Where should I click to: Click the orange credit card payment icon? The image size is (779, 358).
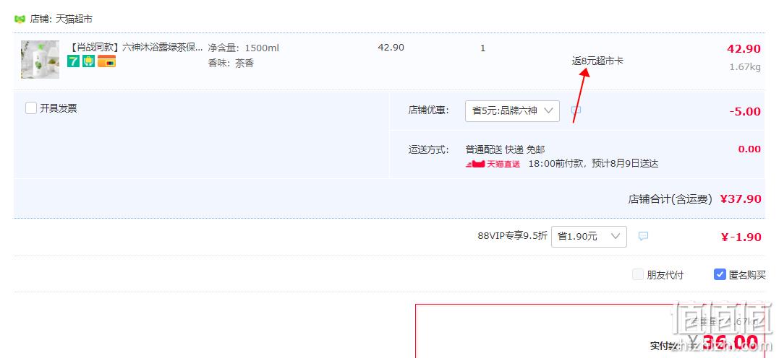pos(106,61)
